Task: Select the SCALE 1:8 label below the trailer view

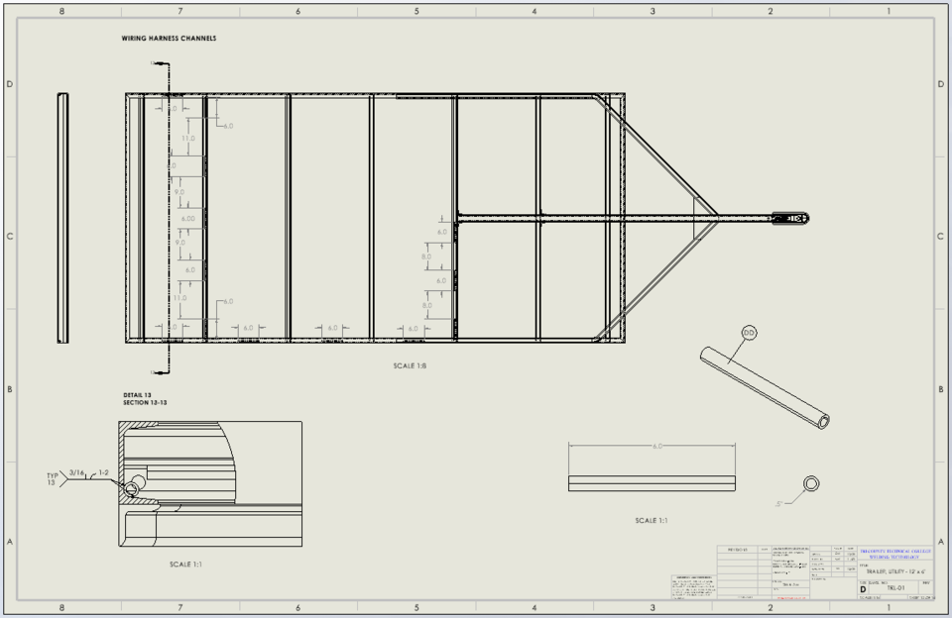Action: click(410, 366)
